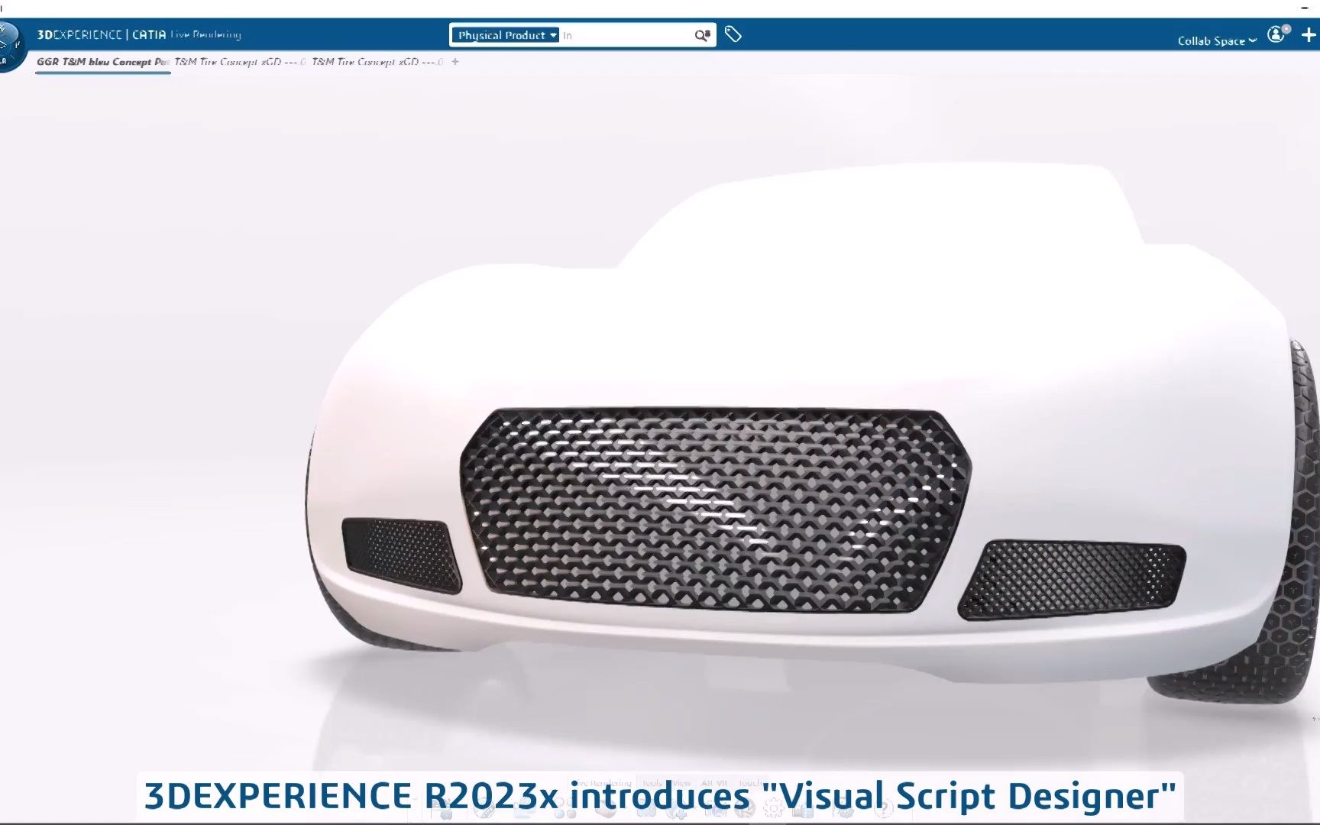Open the search scope chevron beside Physical Product
This screenshot has width=1320, height=825.
click(x=554, y=35)
